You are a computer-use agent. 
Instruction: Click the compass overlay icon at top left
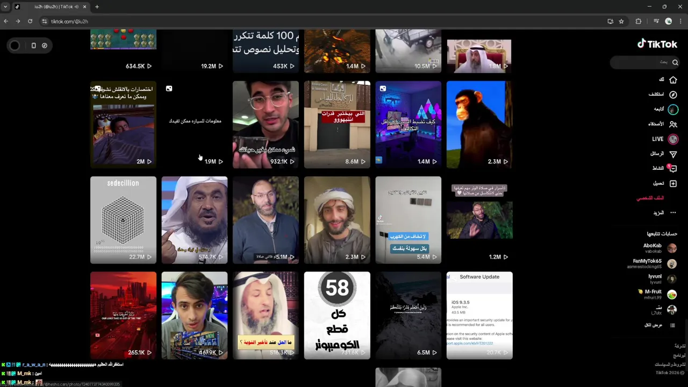point(45,46)
